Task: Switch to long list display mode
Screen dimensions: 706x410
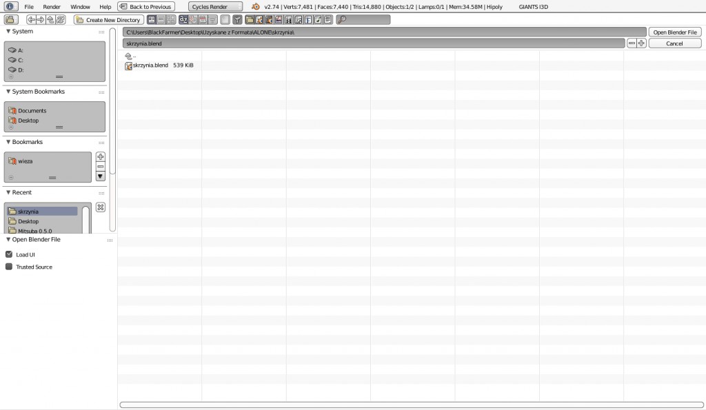Action: click(x=161, y=20)
